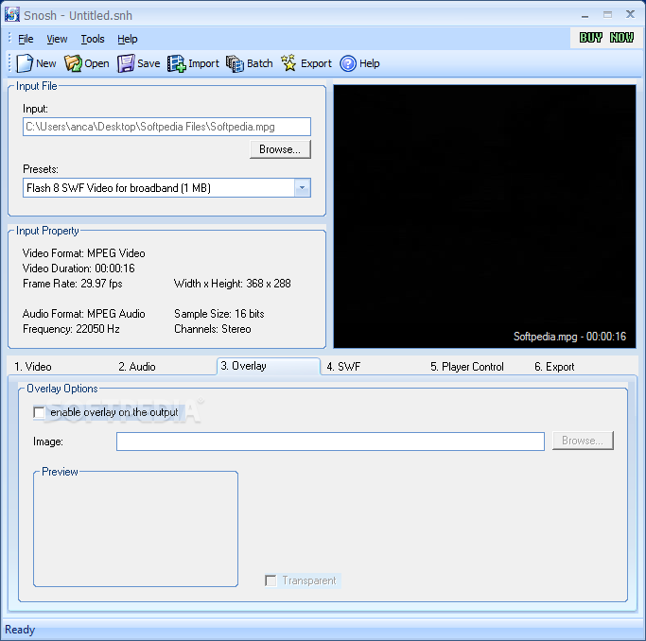Click the 'Audio Format: MPEG Audio' text
The width and height of the screenshot is (646, 641).
pyautogui.click(x=83, y=314)
